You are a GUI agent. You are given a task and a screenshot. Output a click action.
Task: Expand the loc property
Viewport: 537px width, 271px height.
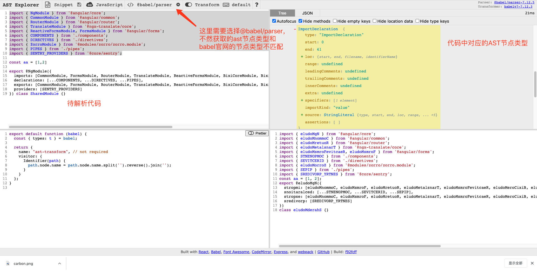tap(302, 57)
